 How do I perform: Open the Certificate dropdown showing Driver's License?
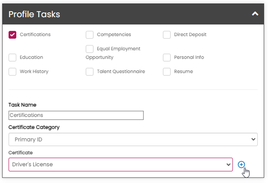tap(120, 164)
